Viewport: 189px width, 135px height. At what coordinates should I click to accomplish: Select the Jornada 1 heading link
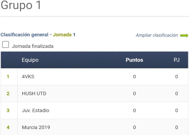click(64, 35)
